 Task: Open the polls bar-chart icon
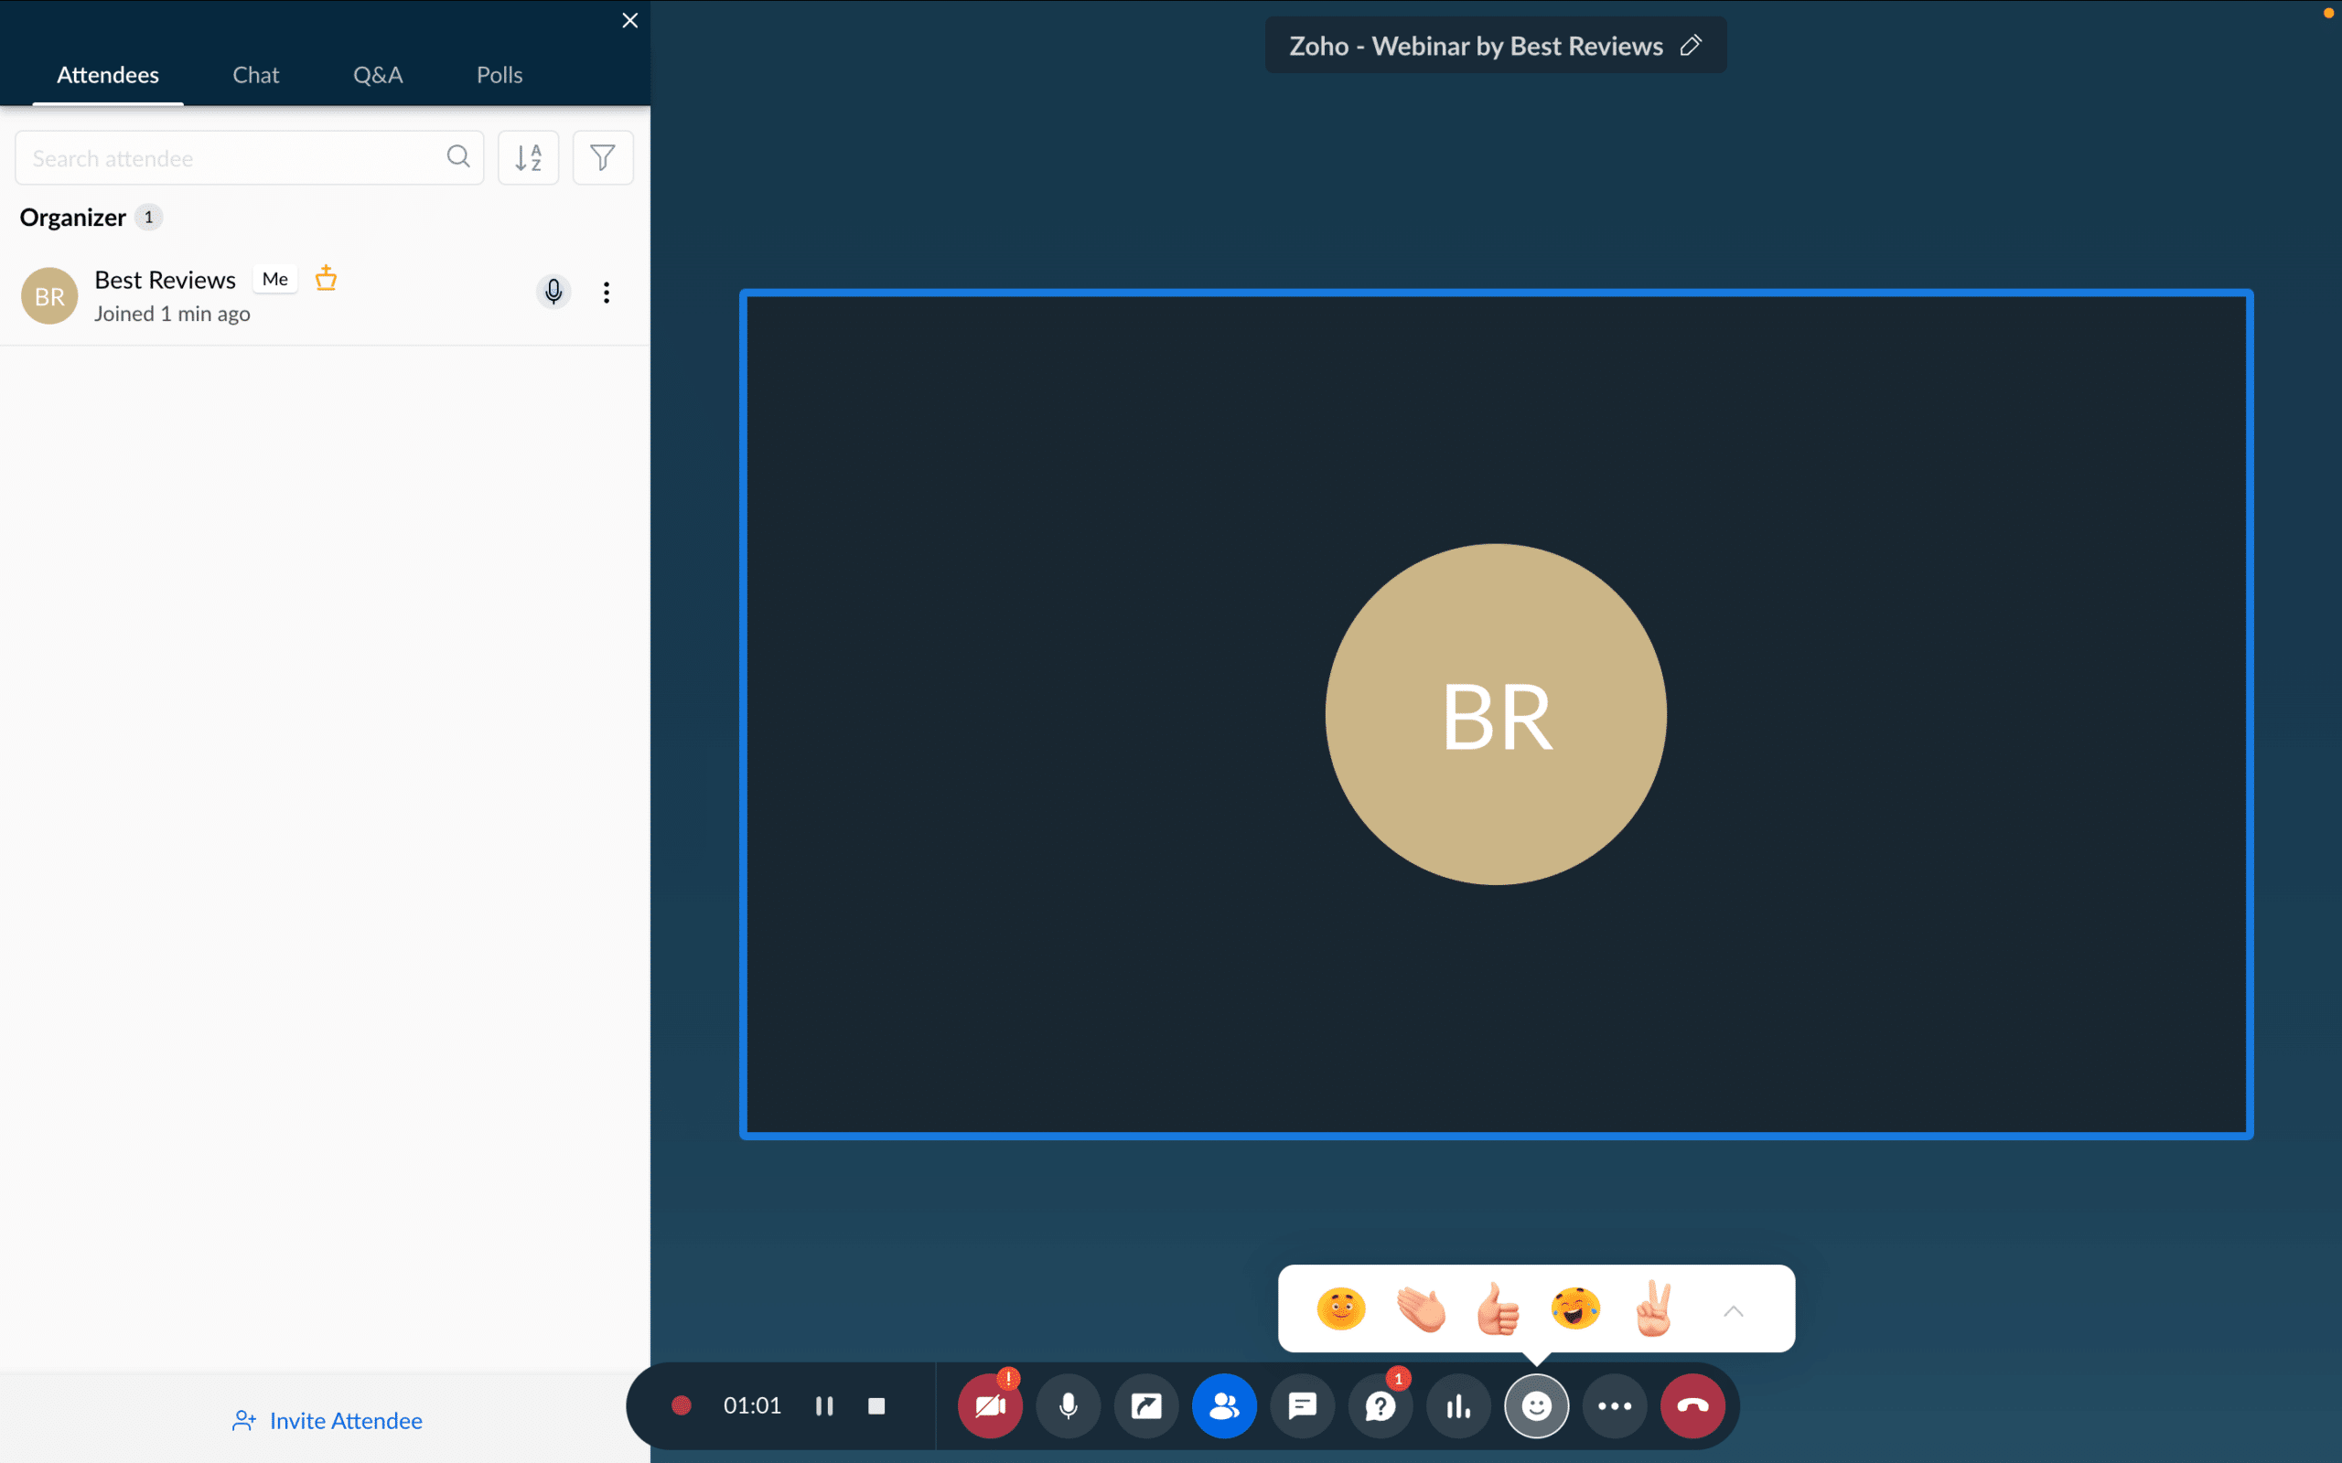1458,1406
